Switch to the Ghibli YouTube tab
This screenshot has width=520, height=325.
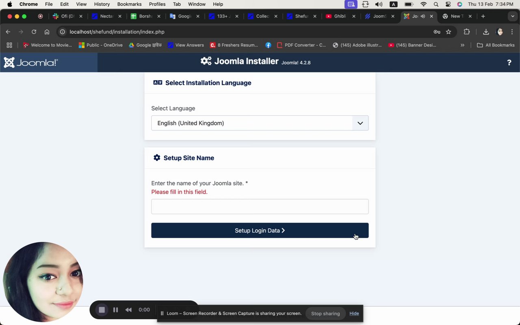(340, 16)
